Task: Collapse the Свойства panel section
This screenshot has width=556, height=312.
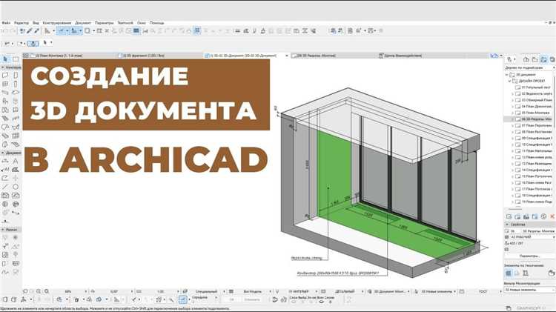Action: 507,225
